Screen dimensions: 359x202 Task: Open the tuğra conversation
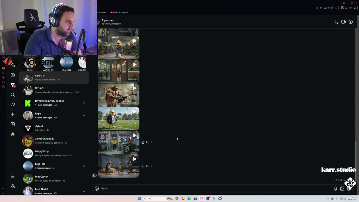pyautogui.click(x=54, y=115)
